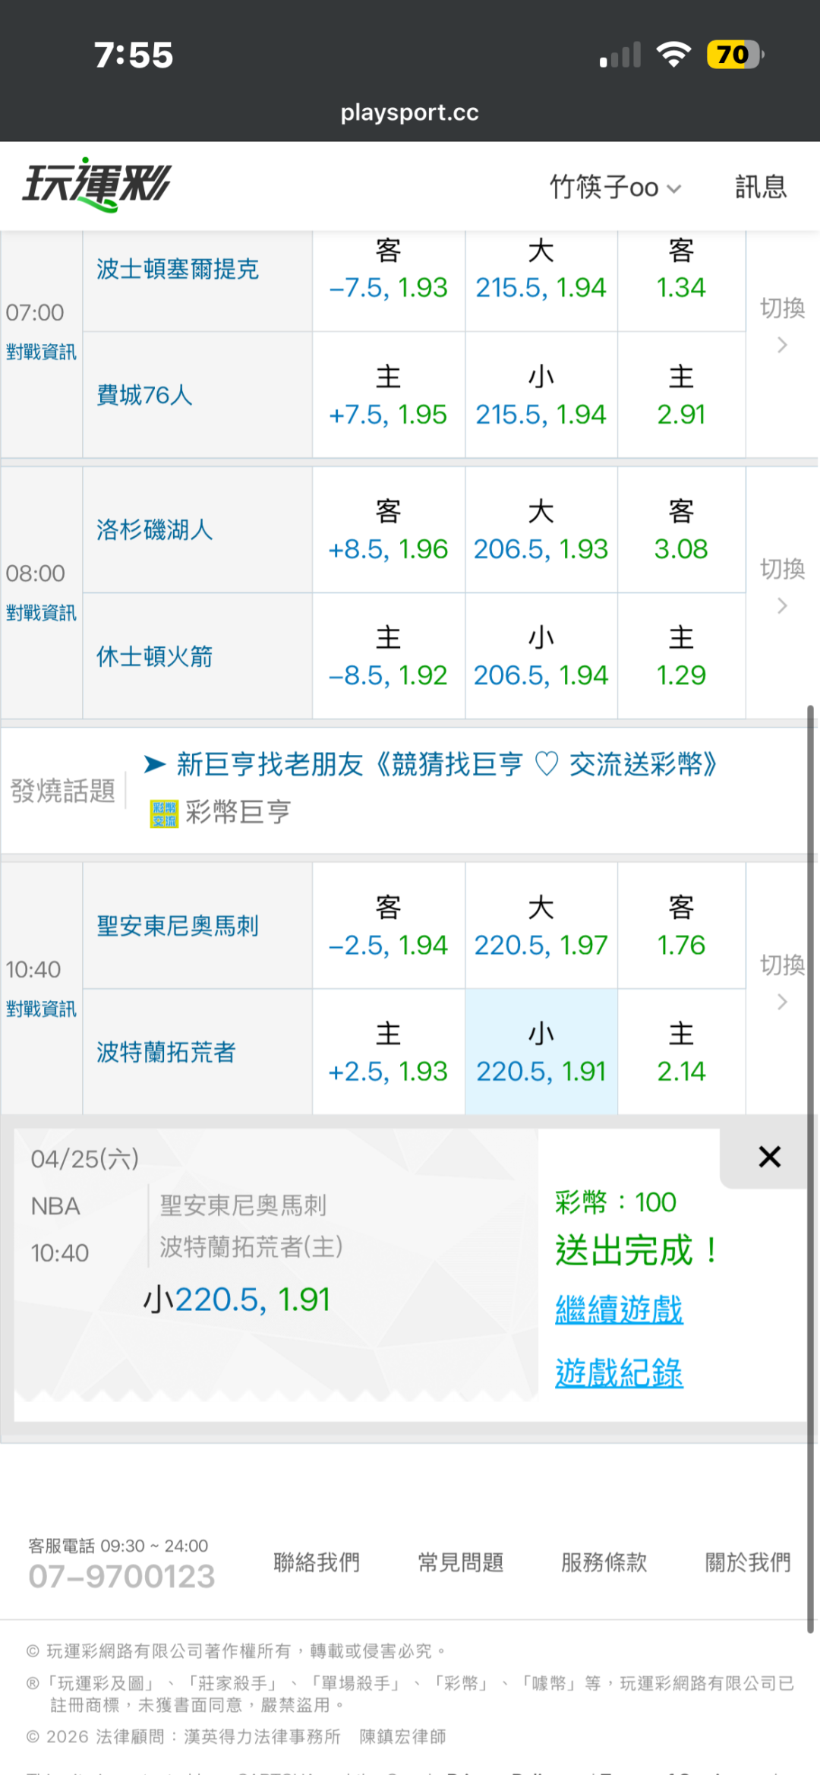Screen dimensions: 820x1775
Task: Open 波特蘭拓荒者 team link
Action: pyautogui.click(x=166, y=1052)
